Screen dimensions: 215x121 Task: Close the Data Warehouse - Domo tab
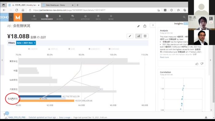(x=73, y=5)
